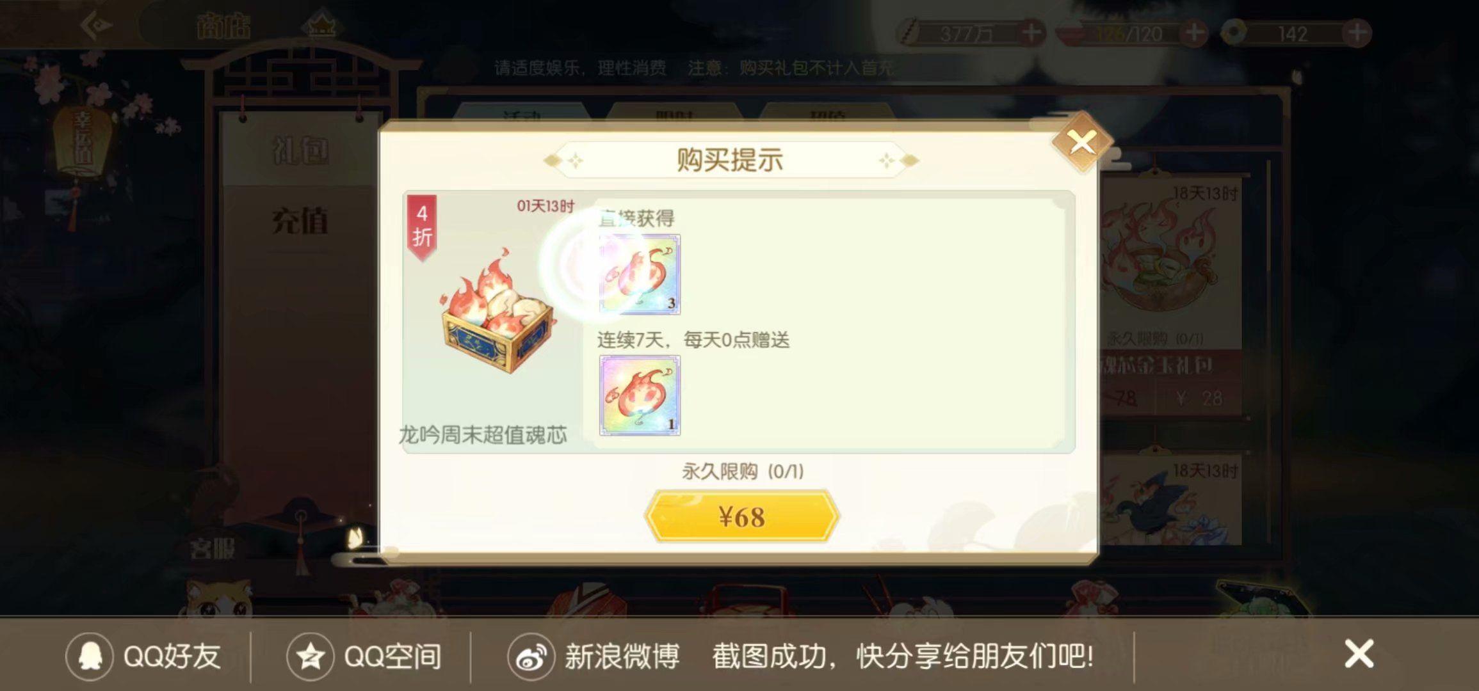Share screenshot to QQ空间
The width and height of the screenshot is (1479, 691).
pyautogui.click(x=364, y=656)
